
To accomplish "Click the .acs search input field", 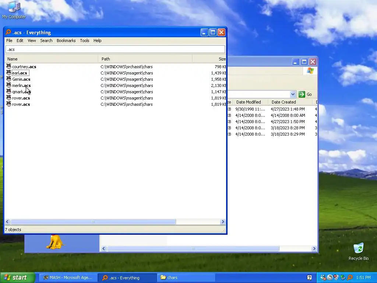I will point(115,49).
